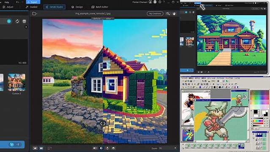Select the magnifier zoom tool in the large editor
The image size is (270, 152).
[x=168, y=14]
